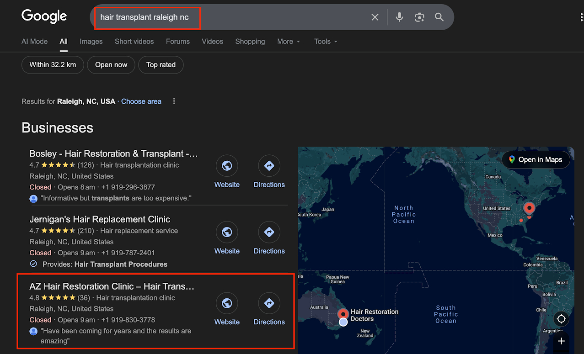The height and width of the screenshot is (354, 584).
Task: Click the magnifying glass search icon
Action: (439, 17)
